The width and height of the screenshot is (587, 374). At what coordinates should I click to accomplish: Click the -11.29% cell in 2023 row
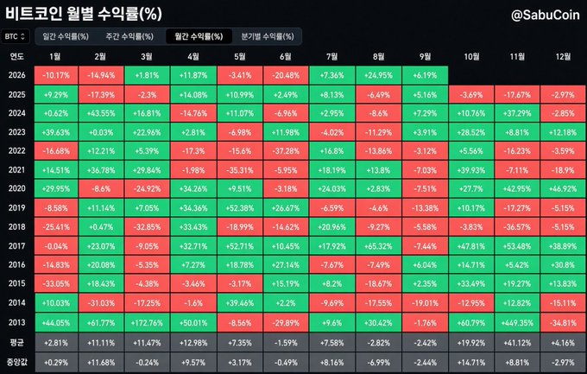coord(378,132)
